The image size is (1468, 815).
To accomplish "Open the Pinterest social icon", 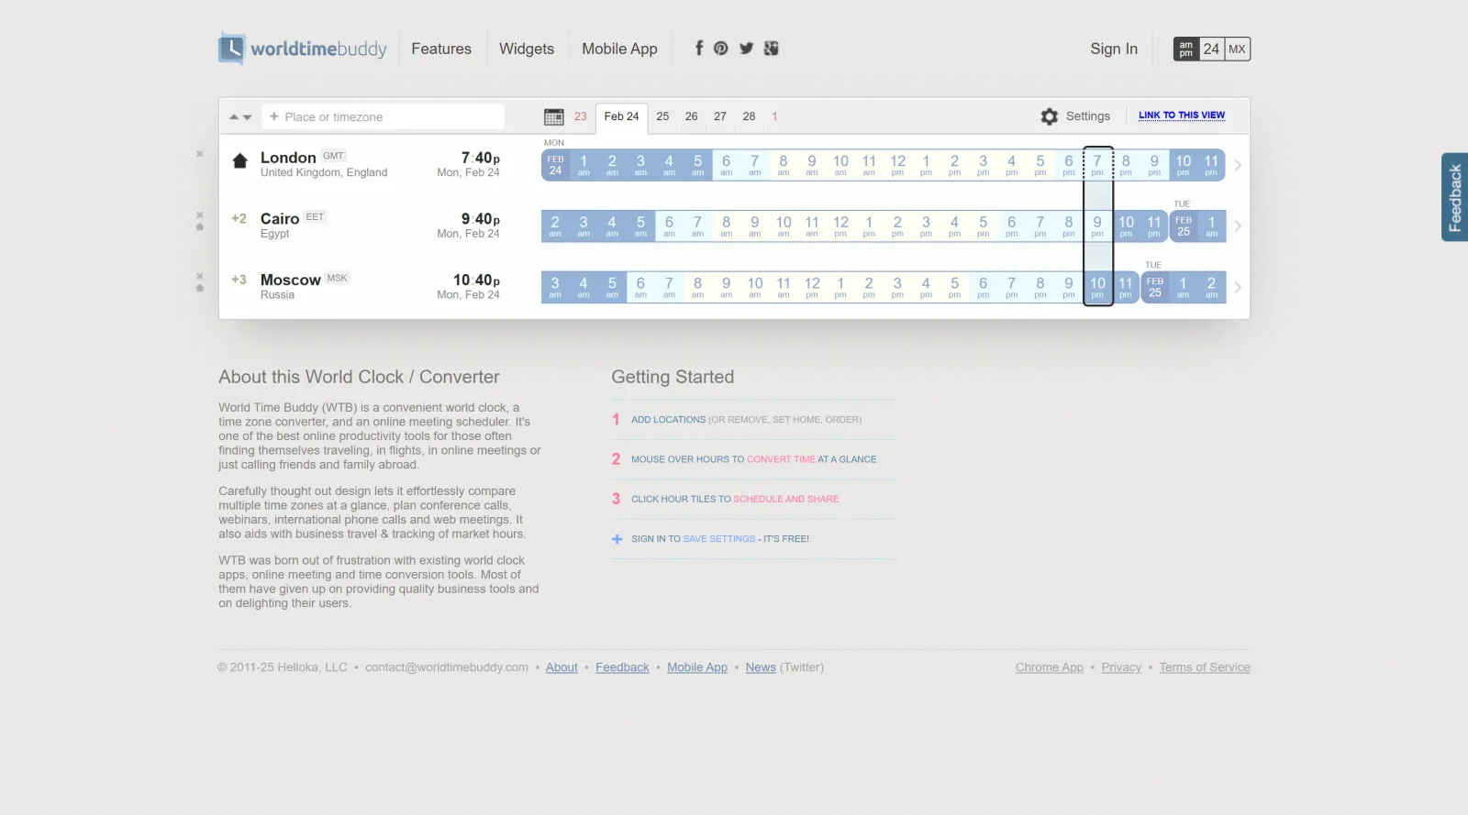I will pyautogui.click(x=721, y=48).
